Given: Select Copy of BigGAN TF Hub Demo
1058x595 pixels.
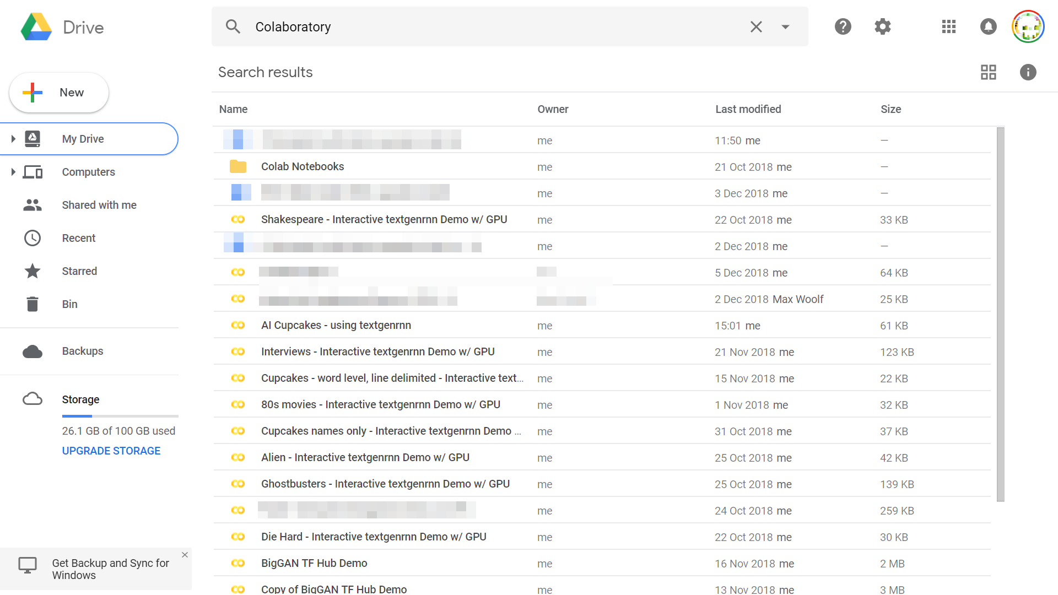Looking at the screenshot, I should tap(334, 589).
